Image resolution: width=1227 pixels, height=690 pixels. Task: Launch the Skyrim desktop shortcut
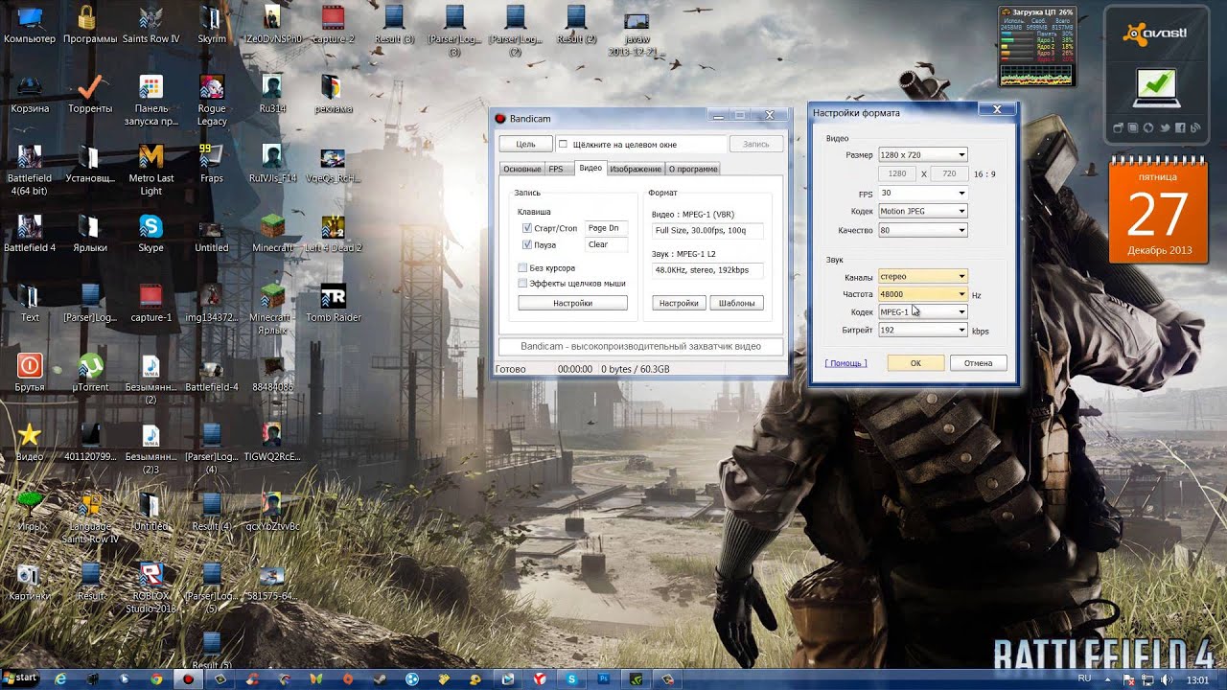tap(212, 25)
